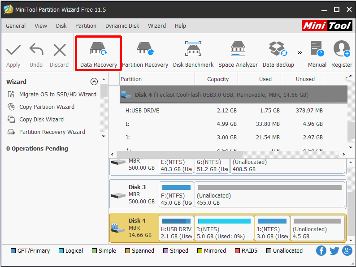This screenshot has height=267, width=356.
Task: Click the Disk 4 USB drive icon in the disk map
Action: click(117, 228)
